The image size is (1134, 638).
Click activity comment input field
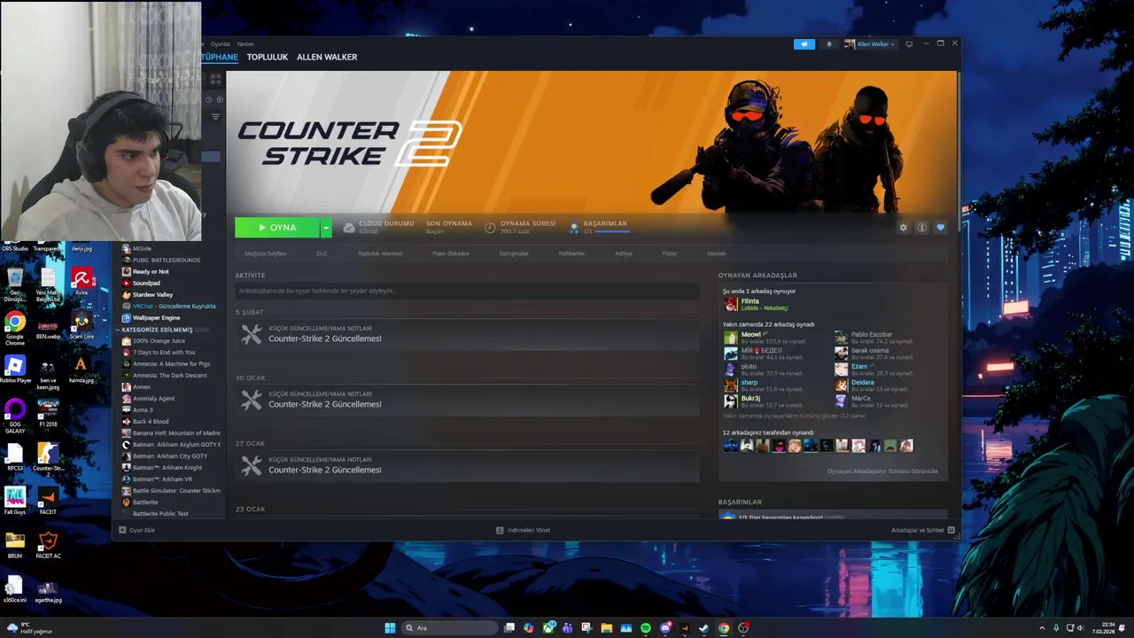point(466,291)
